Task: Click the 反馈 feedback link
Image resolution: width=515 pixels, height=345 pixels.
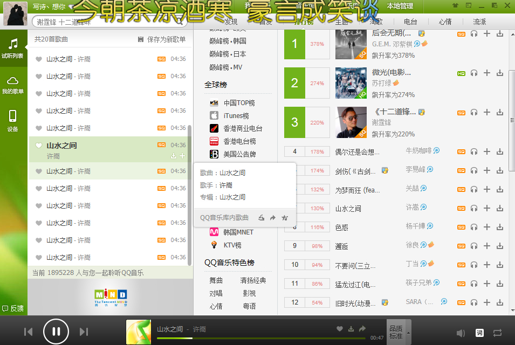Action: [x=13, y=308]
